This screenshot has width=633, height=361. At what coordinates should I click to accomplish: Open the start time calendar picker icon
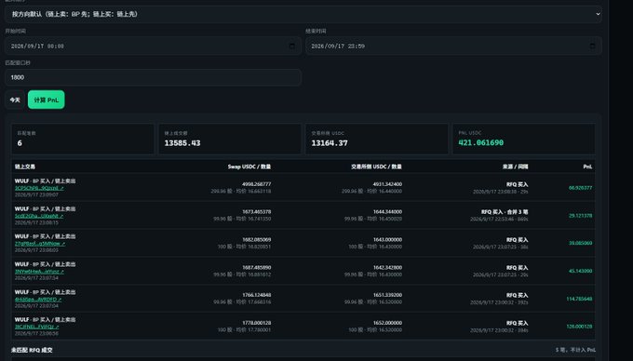click(292, 46)
